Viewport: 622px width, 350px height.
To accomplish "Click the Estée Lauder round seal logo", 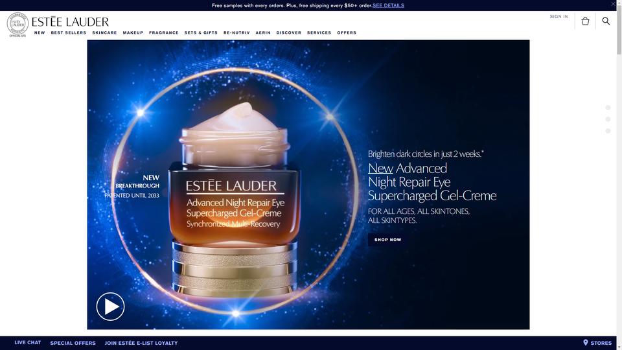I will pos(17,24).
